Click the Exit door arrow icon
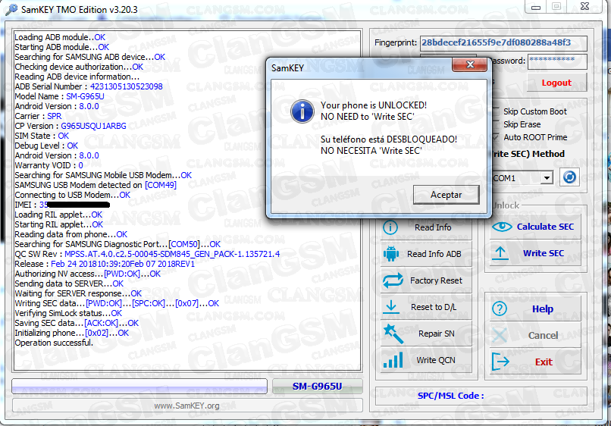The image size is (611, 426). (500, 362)
